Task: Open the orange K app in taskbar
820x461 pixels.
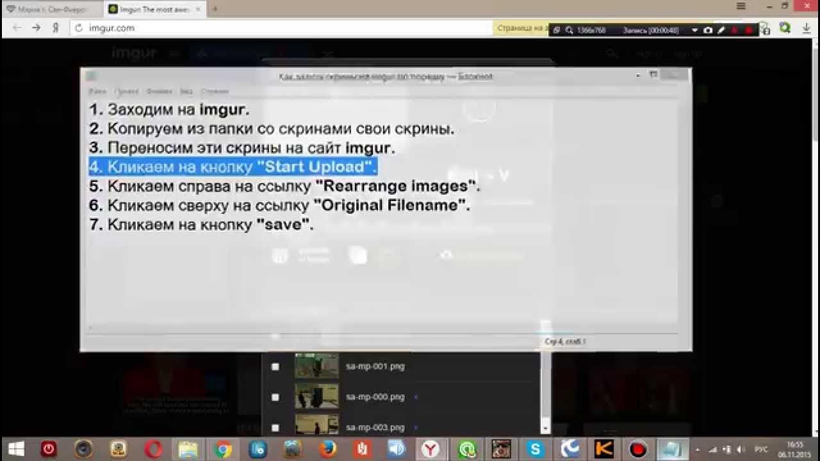Action: coord(603,449)
